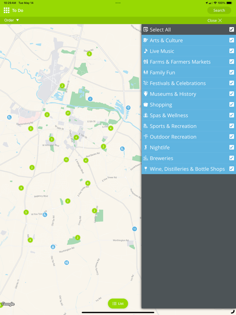Tap the Select All list icon
Viewport: 236px width, 315px height.
tap(146, 30)
